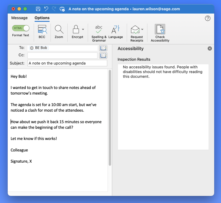Click the Check Accessibility button
The image size is (221, 203).
(160, 30)
